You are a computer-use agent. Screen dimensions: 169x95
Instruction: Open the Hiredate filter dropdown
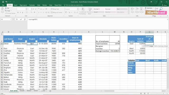click(x=48, y=41)
